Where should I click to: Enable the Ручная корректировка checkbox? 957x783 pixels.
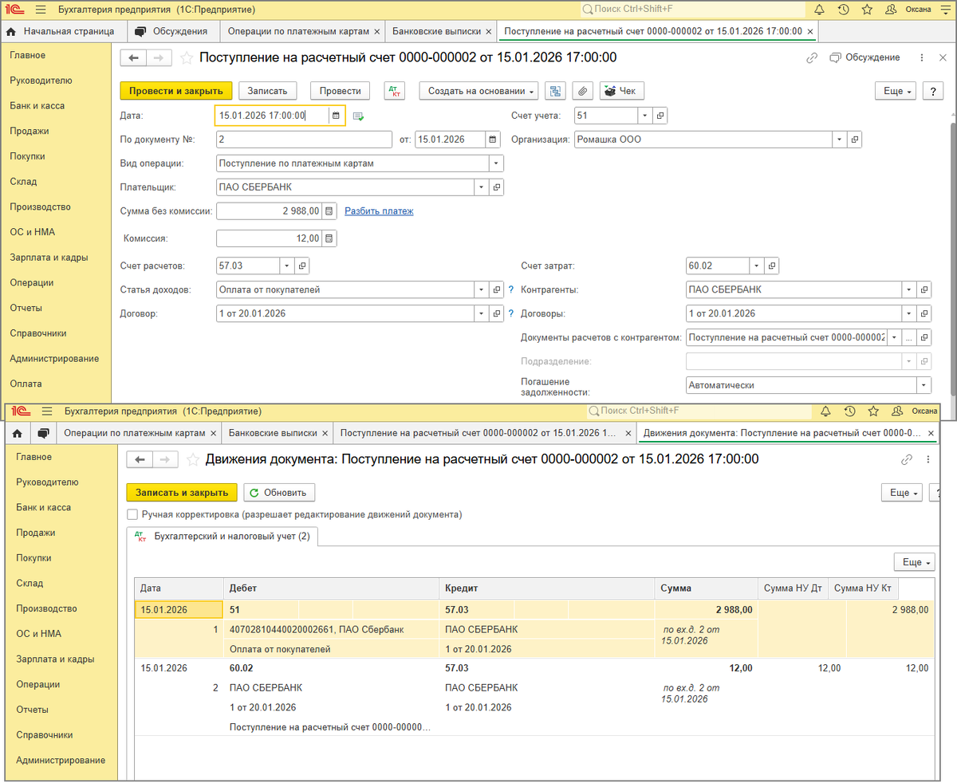[x=132, y=515]
